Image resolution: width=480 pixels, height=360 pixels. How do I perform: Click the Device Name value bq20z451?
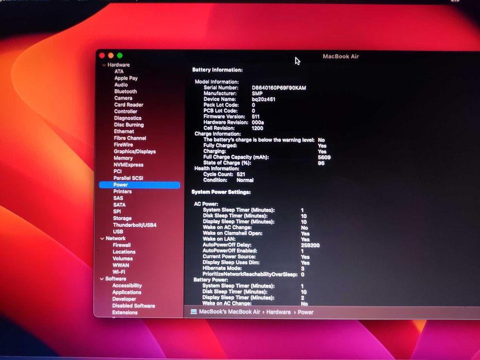point(264,99)
